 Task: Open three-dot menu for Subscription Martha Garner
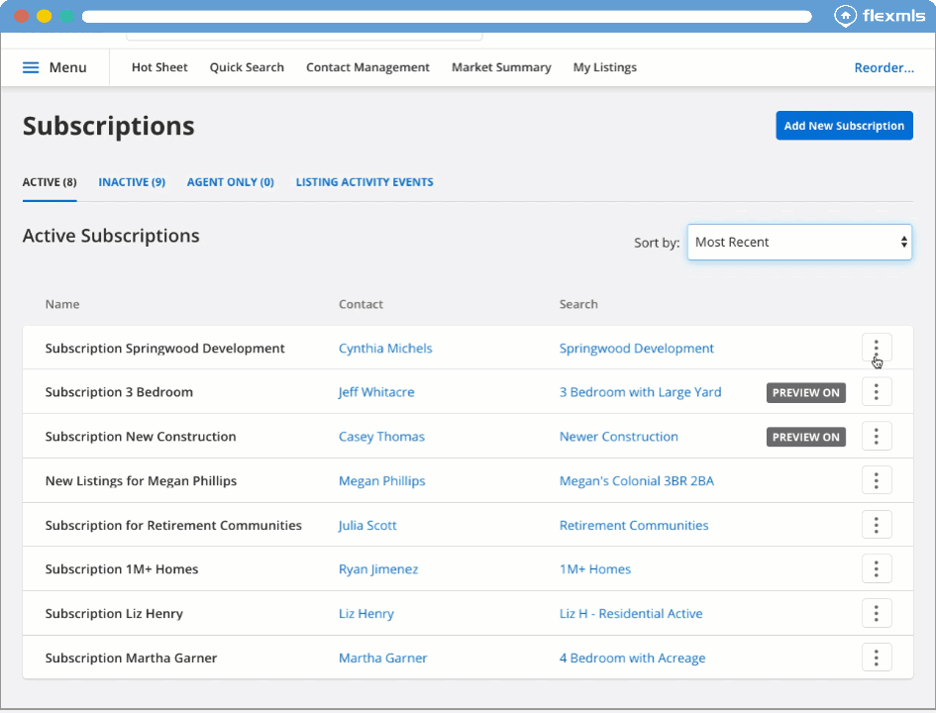[x=877, y=658]
